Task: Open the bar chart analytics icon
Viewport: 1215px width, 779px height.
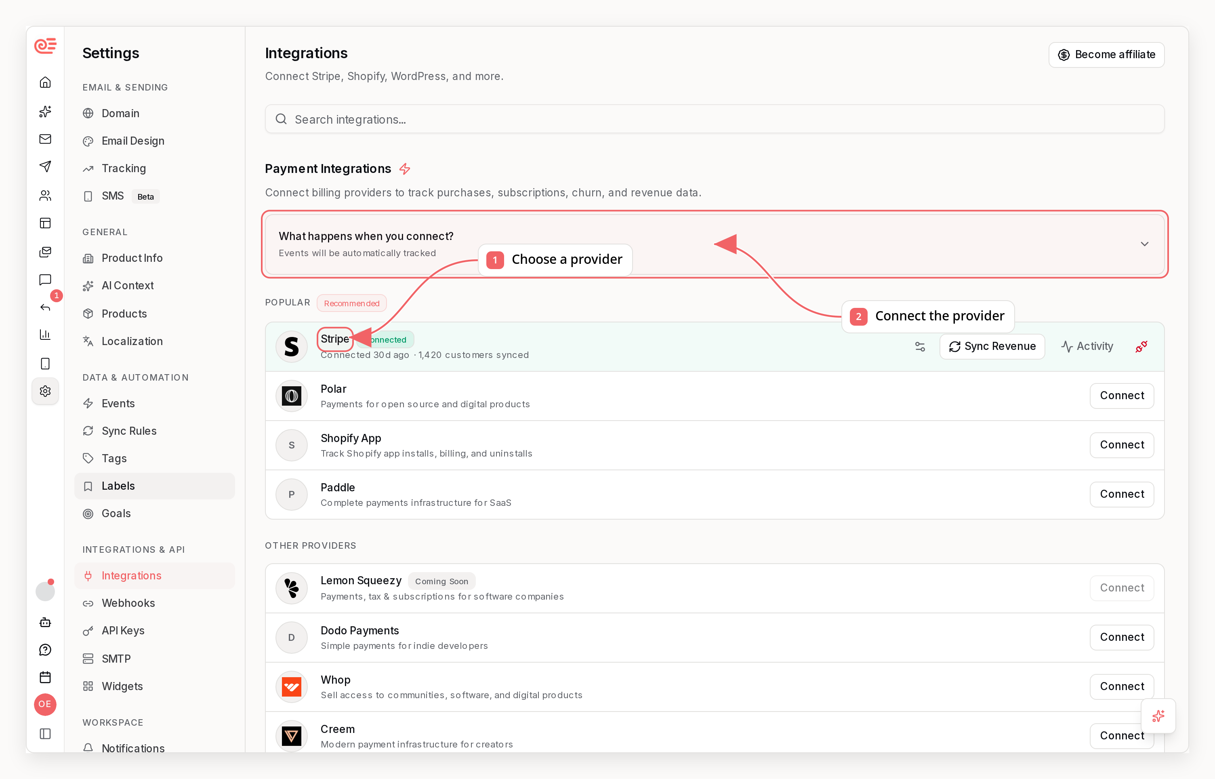Action: pyautogui.click(x=45, y=335)
